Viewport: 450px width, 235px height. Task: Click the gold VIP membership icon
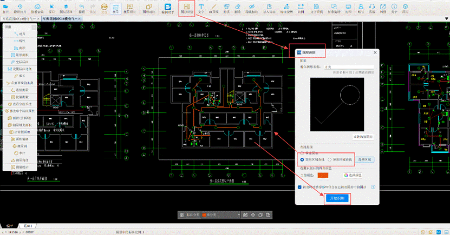tap(104, 8)
